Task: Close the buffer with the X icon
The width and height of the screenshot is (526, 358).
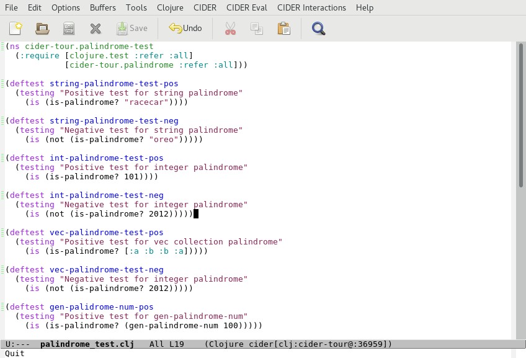Action: pyautogui.click(x=95, y=28)
